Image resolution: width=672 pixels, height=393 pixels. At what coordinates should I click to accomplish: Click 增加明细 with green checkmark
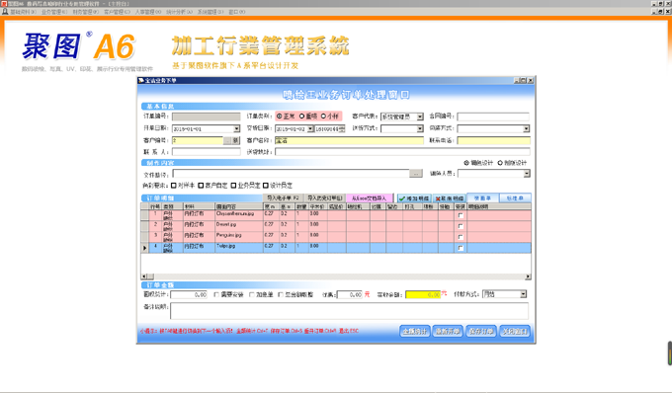(414, 198)
